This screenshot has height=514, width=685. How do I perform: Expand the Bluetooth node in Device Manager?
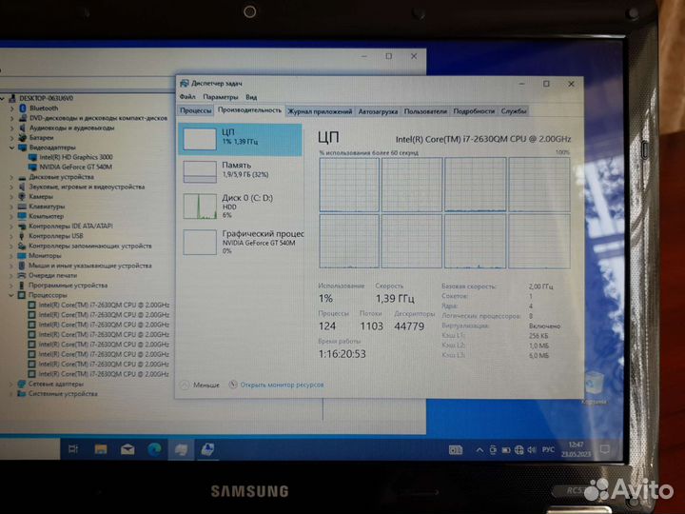click(x=11, y=108)
